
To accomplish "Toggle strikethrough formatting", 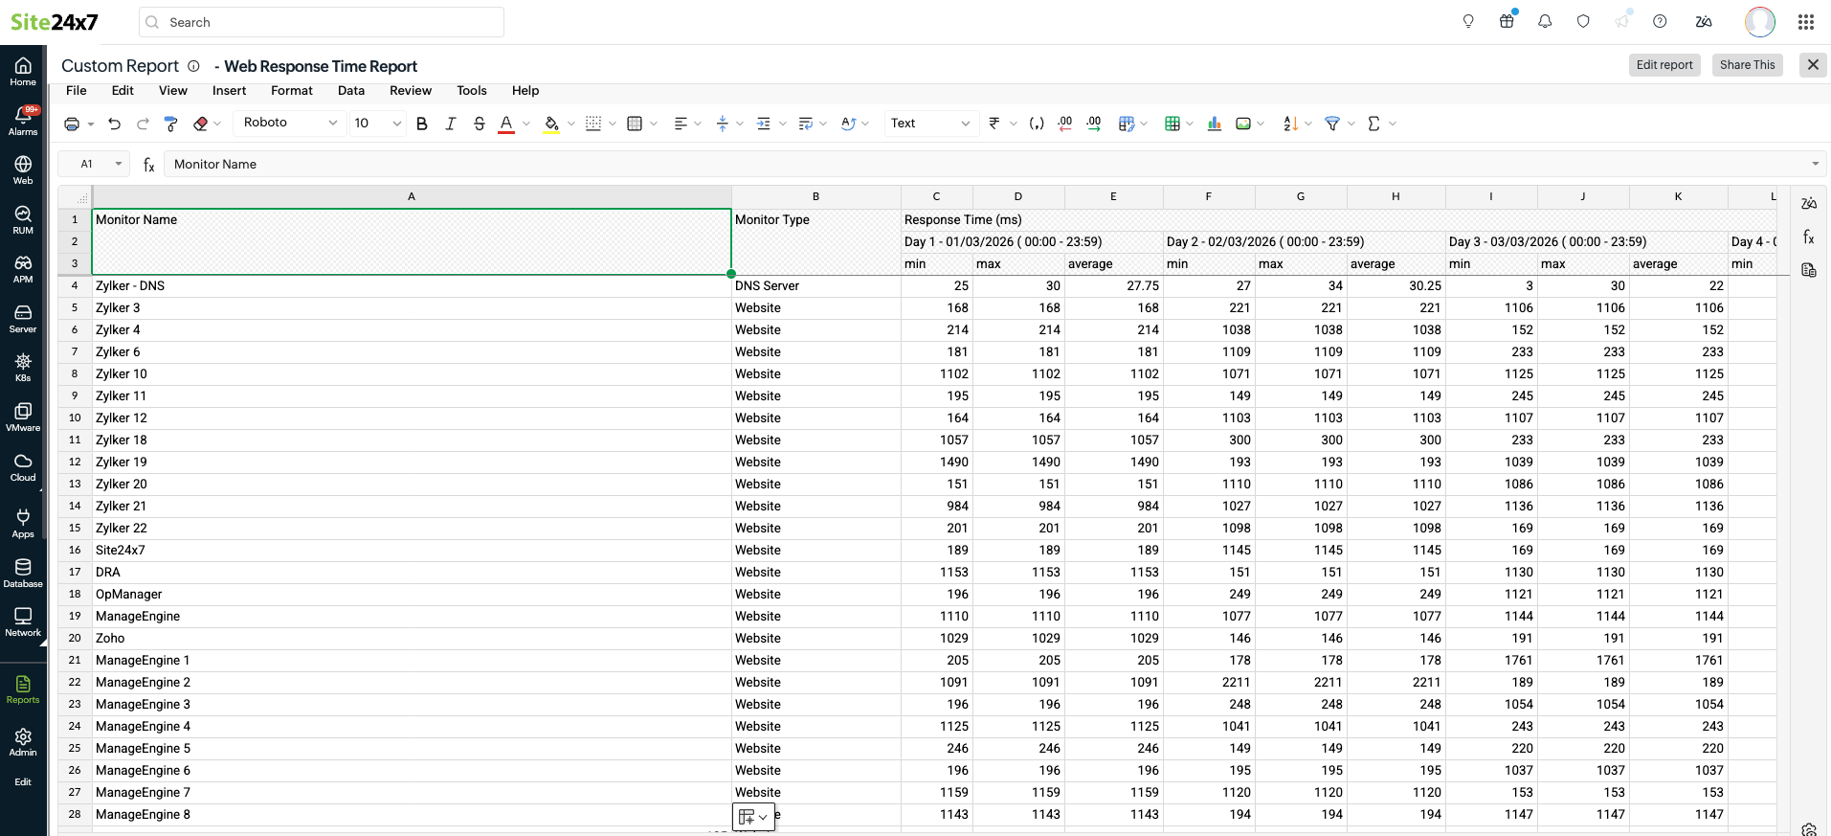I will coord(480,124).
